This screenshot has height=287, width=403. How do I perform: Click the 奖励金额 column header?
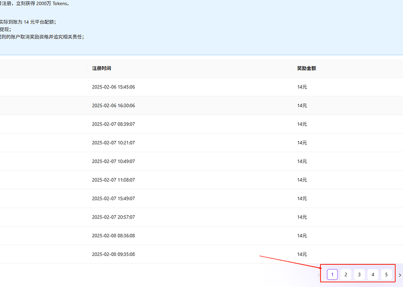click(307, 68)
